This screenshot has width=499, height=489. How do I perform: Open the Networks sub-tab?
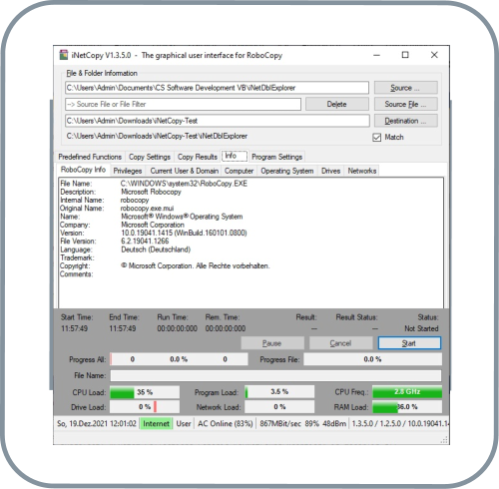point(362,171)
